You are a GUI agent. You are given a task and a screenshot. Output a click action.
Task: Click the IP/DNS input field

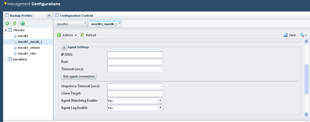pos(135,55)
